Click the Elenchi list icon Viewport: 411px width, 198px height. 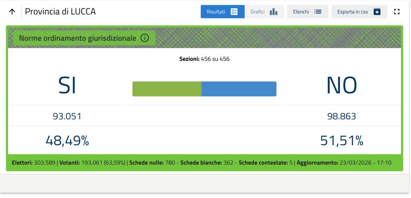pyautogui.click(x=318, y=12)
